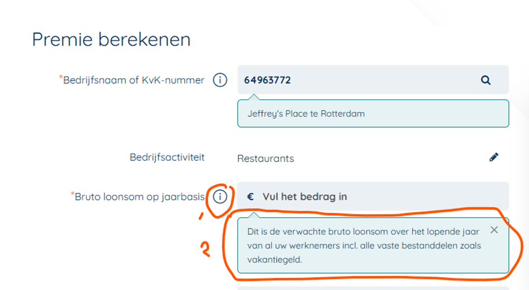This screenshot has width=529, height=290.
Task: Focus the KvK-nummer field containing 64963772
Action: pos(373,80)
